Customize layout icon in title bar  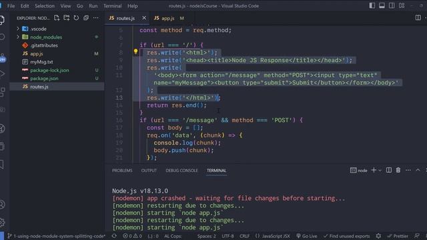click(x=402, y=5)
